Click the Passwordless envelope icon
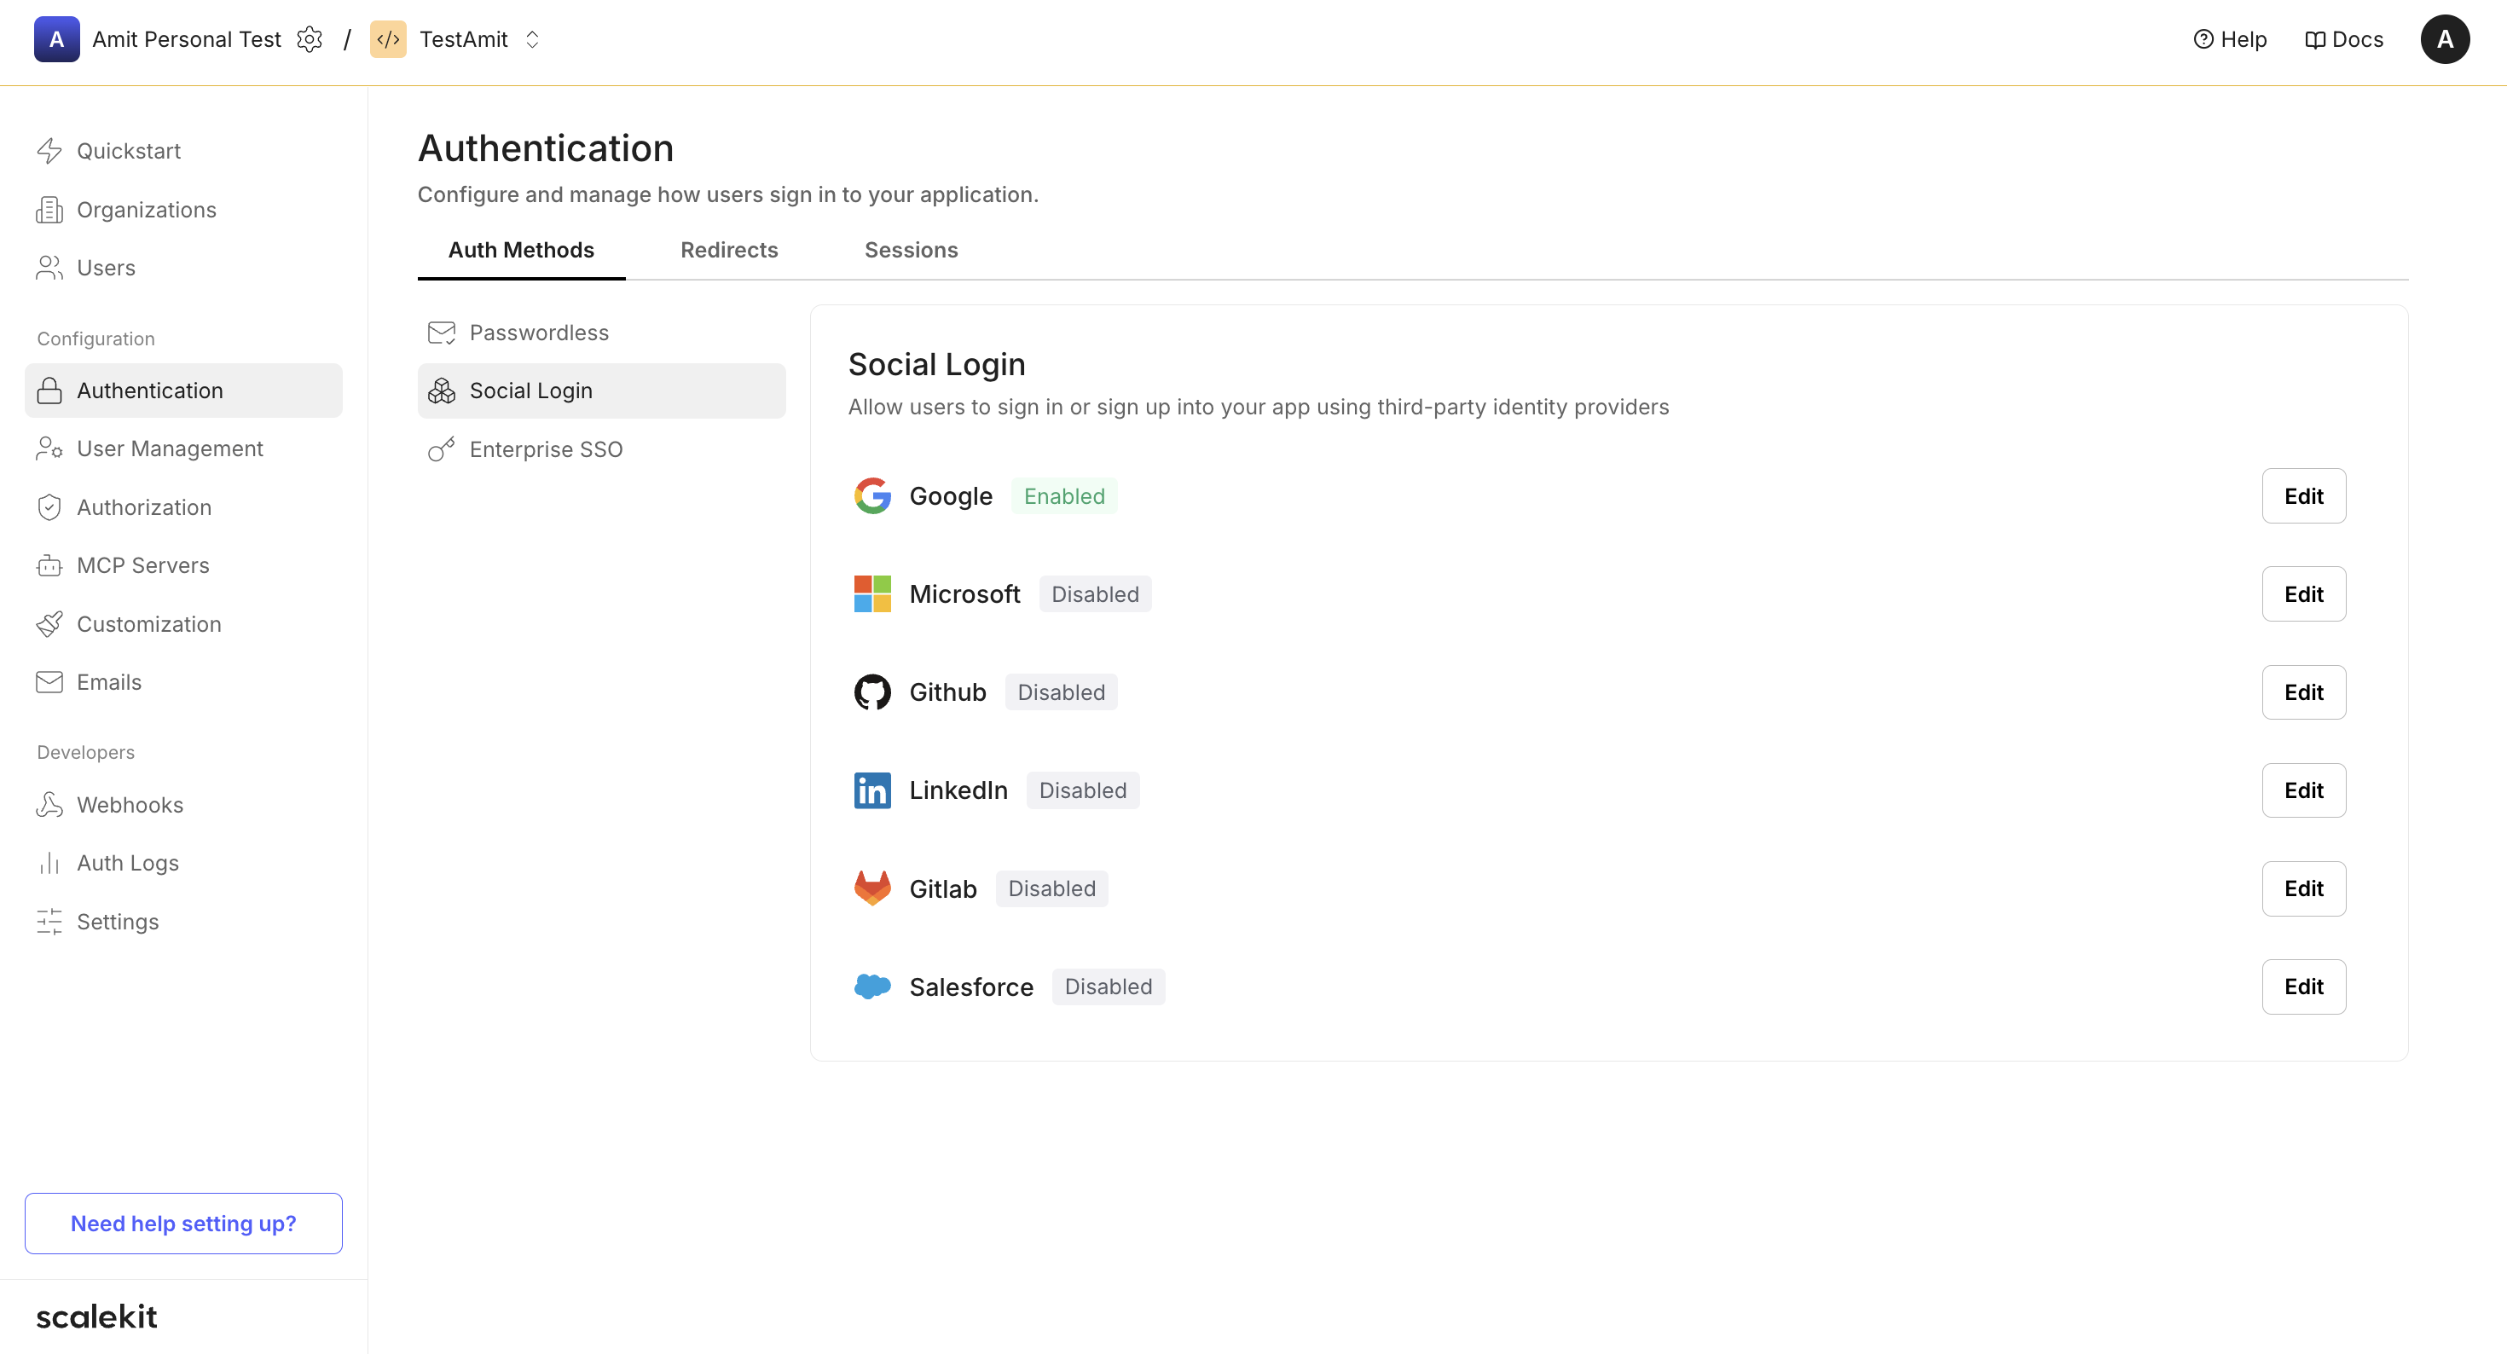Viewport: 2507px width, 1354px height. [442, 333]
